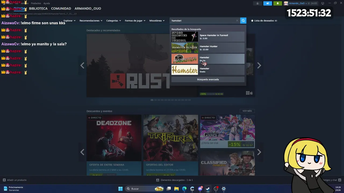This screenshot has width=344, height=193.
Task: Open Settings gear on the taskbar
Action: [x=224, y=189]
